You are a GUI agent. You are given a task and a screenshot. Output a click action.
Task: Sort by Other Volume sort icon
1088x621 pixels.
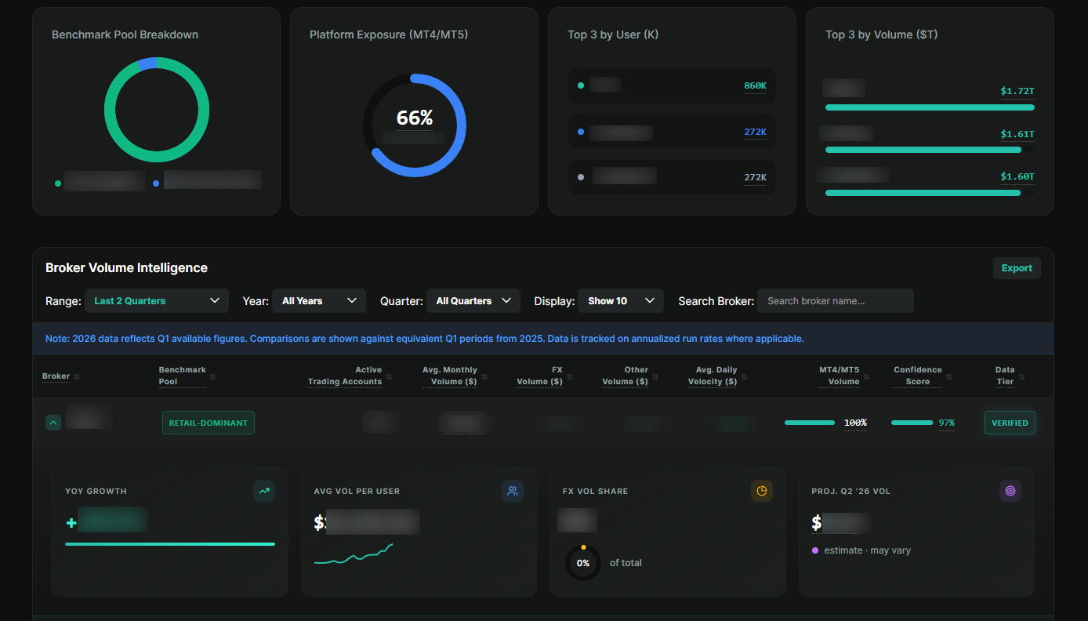tap(655, 377)
